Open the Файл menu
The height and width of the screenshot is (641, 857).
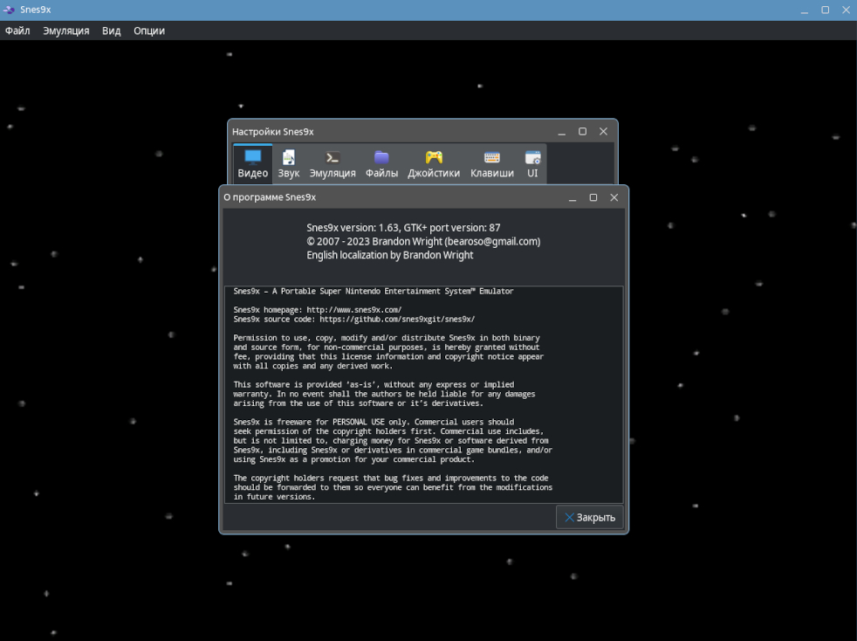pyautogui.click(x=17, y=31)
